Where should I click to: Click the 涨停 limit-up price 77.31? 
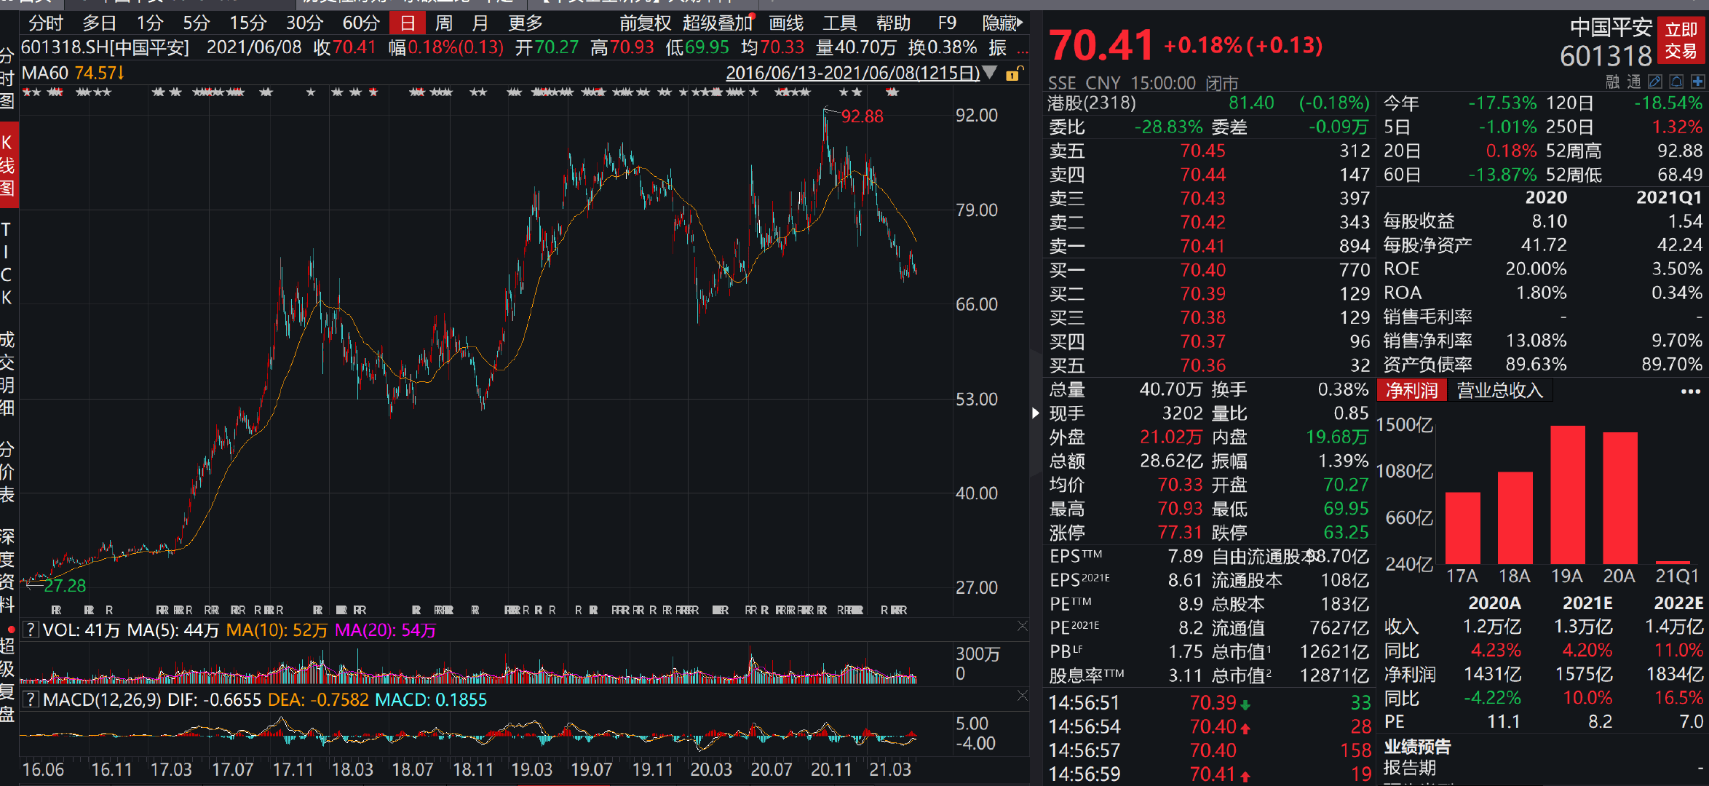click(x=1180, y=533)
